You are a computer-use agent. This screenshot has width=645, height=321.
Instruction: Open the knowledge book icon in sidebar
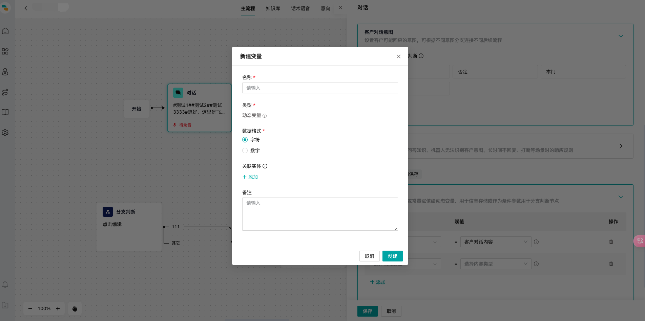click(x=5, y=112)
